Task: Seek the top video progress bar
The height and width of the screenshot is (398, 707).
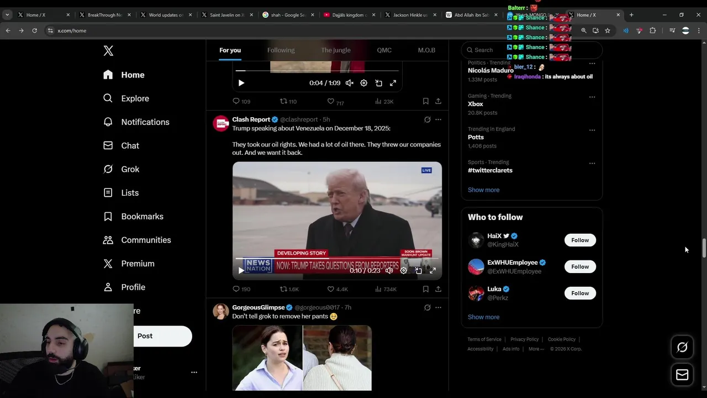Action: point(317,71)
